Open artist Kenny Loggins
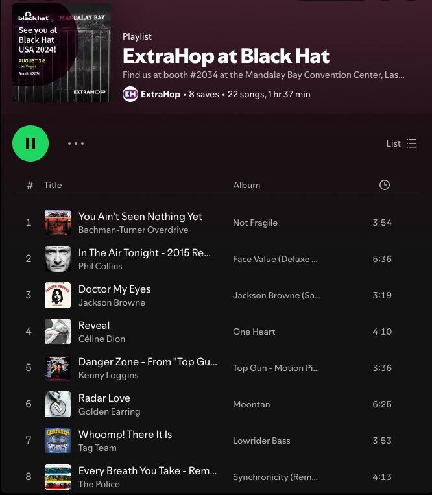The width and height of the screenshot is (432, 495). point(108,375)
